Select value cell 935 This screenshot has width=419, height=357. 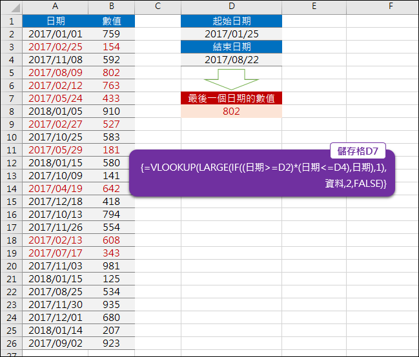coord(112,304)
